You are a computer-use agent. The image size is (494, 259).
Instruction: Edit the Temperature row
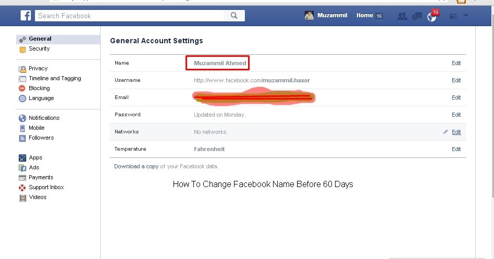(x=456, y=149)
